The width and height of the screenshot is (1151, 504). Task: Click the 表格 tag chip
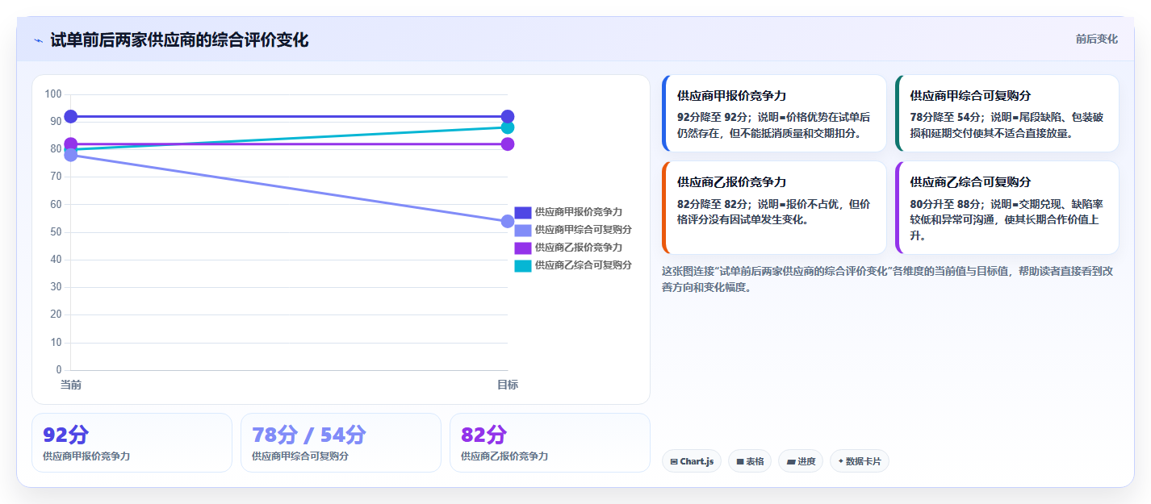(750, 461)
